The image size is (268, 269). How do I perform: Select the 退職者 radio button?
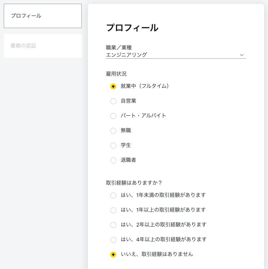113,160
